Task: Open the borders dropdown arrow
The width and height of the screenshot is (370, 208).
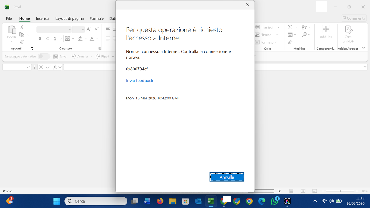Action: click(73, 39)
